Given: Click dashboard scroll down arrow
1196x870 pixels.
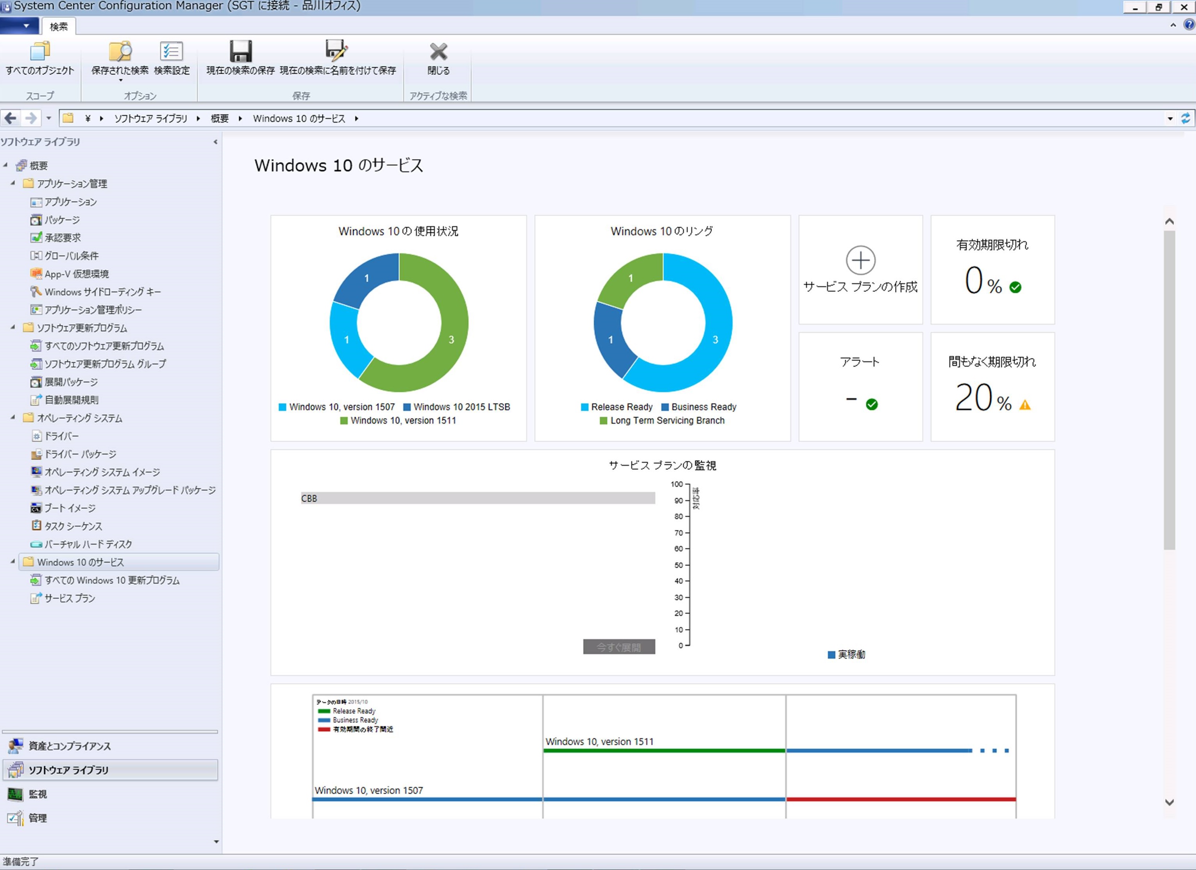Looking at the screenshot, I should pos(1169,802).
